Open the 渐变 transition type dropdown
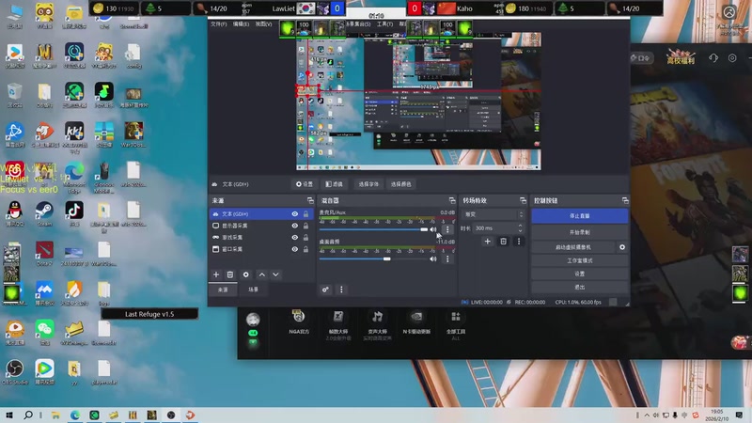The width and height of the screenshot is (752, 423). (493, 214)
